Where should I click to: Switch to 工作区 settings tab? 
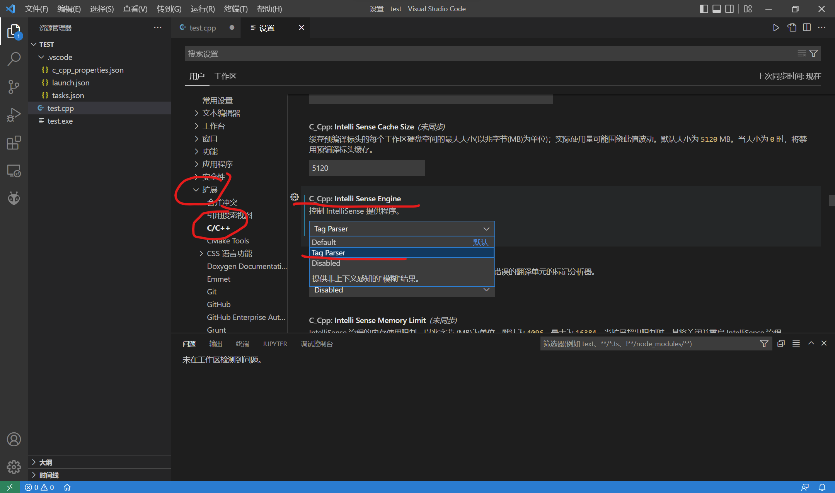click(x=225, y=76)
